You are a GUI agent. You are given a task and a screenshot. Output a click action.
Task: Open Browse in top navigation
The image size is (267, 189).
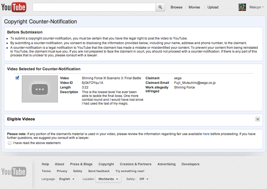[176, 7]
